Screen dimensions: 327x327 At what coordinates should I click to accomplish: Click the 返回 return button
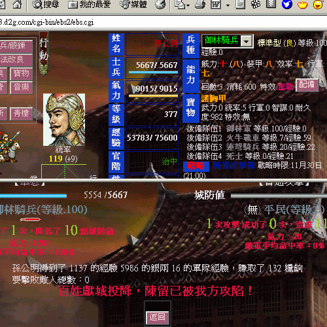coord(157,317)
